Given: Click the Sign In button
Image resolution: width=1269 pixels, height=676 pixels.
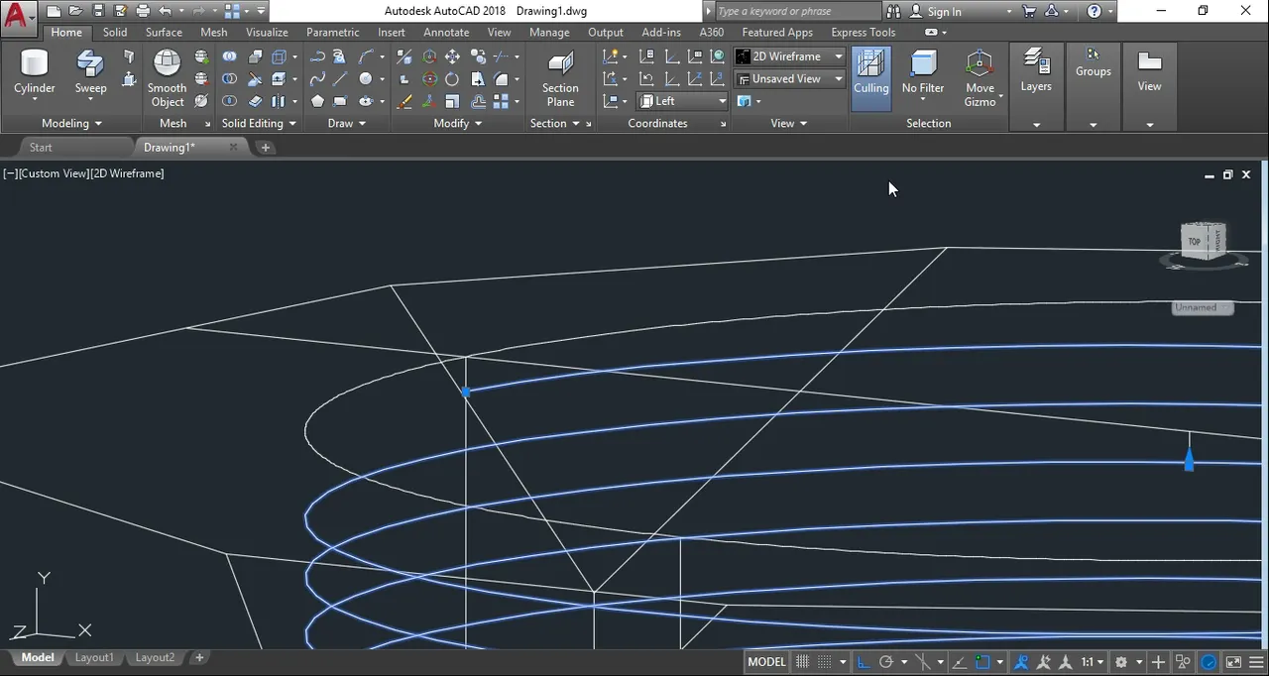Looking at the screenshot, I should [x=936, y=12].
